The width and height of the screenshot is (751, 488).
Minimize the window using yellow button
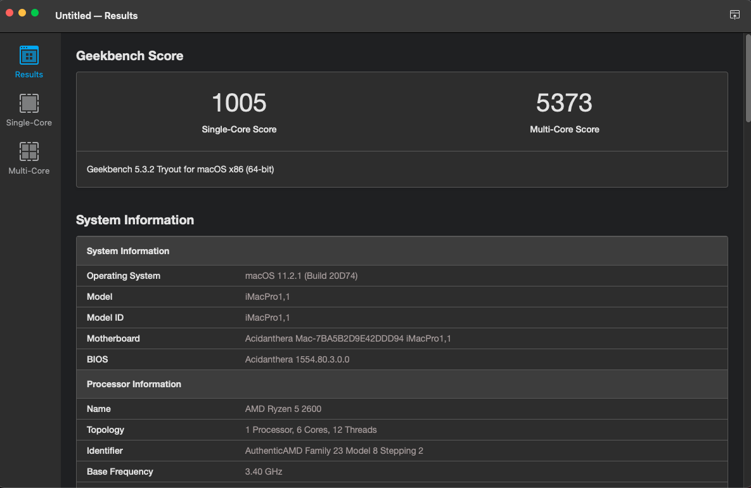coord(22,13)
